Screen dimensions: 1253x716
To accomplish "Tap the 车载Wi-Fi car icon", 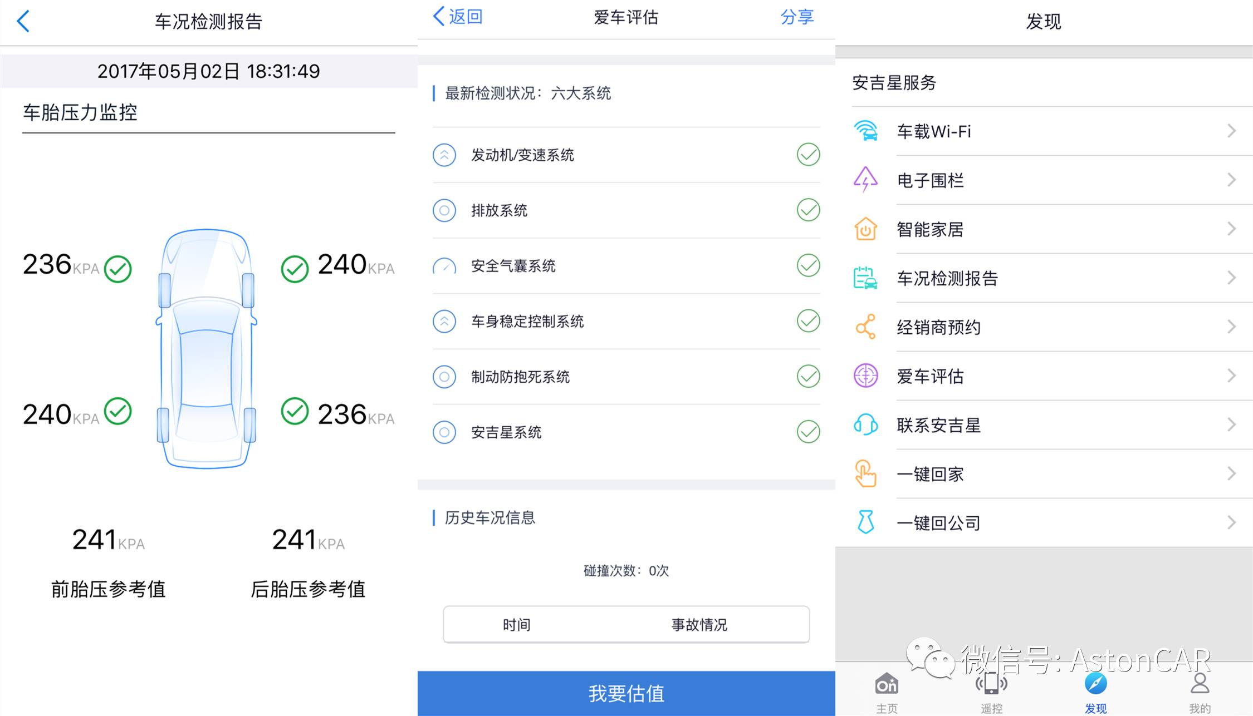I will (865, 131).
